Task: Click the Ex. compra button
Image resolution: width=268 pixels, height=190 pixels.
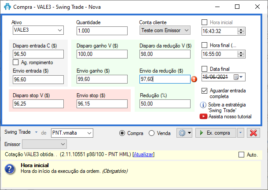Action: (x=216, y=133)
